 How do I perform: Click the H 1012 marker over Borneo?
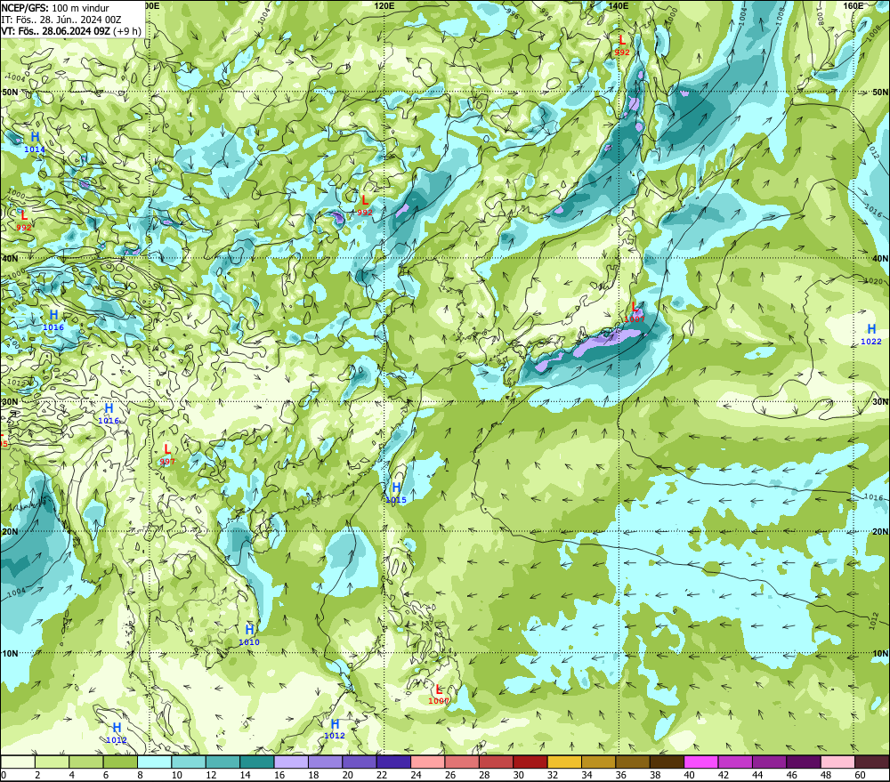click(335, 730)
